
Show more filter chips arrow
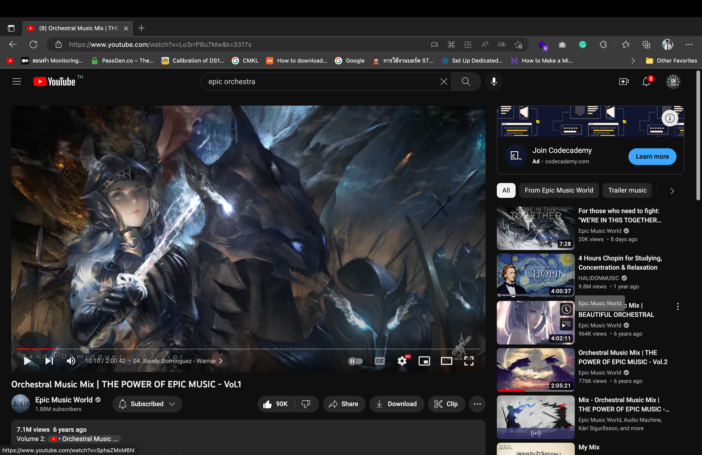coord(672,191)
